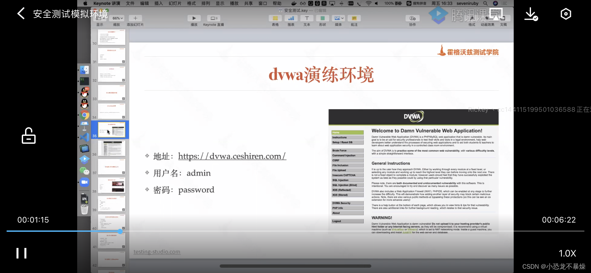The height and width of the screenshot is (273, 591).
Task: Open the screen casting icon
Action: coord(496,14)
